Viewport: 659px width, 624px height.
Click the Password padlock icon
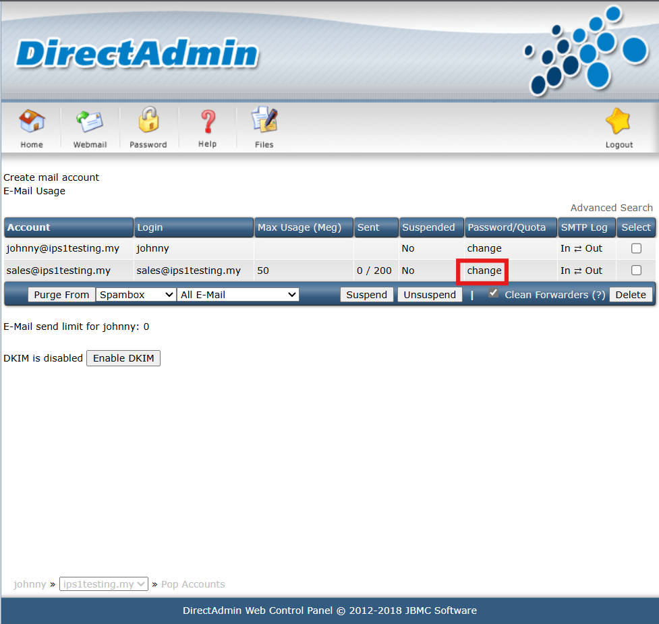(148, 120)
